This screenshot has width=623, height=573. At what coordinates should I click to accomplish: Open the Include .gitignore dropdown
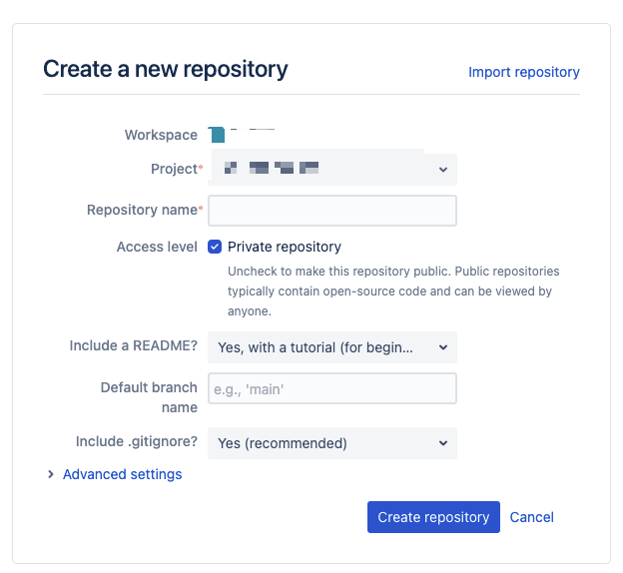coord(332,443)
